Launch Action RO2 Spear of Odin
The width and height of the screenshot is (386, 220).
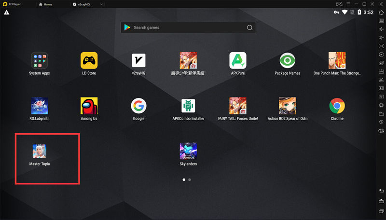(x=288, y=106)
